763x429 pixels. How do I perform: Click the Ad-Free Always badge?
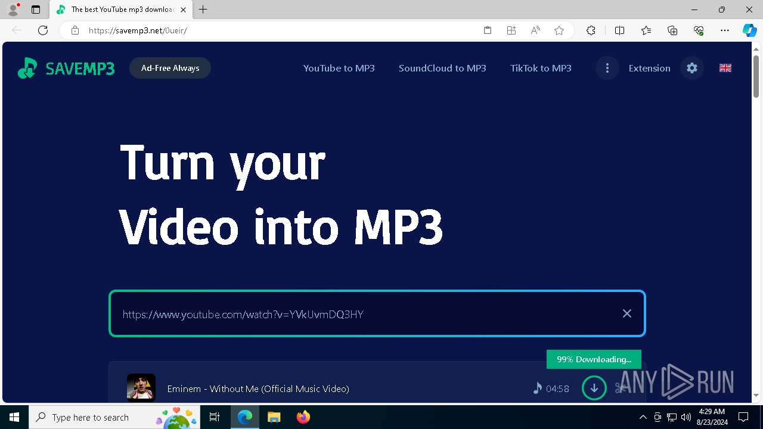tap(170, 68)
